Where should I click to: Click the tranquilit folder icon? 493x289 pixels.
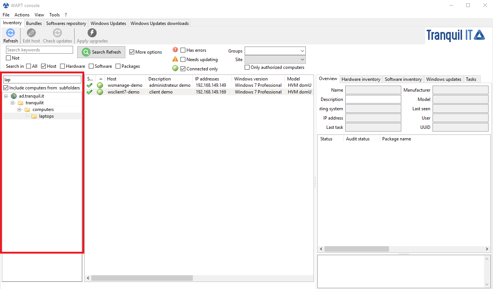click(x=21, y=103)
